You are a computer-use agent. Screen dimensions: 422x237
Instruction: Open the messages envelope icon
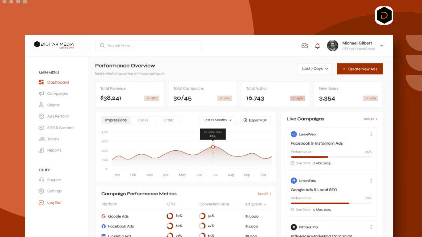tap(305, 45)
